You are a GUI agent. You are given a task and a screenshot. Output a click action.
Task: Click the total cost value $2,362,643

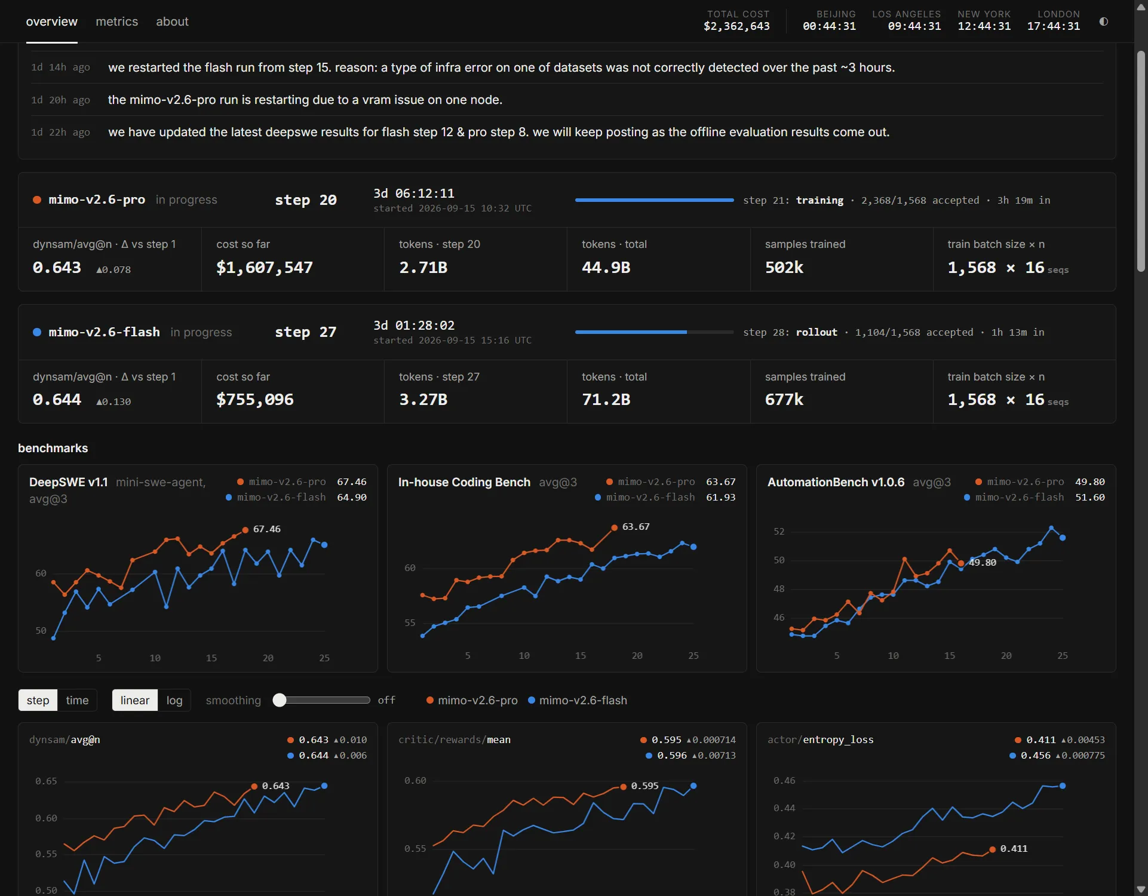coord(736,26)
